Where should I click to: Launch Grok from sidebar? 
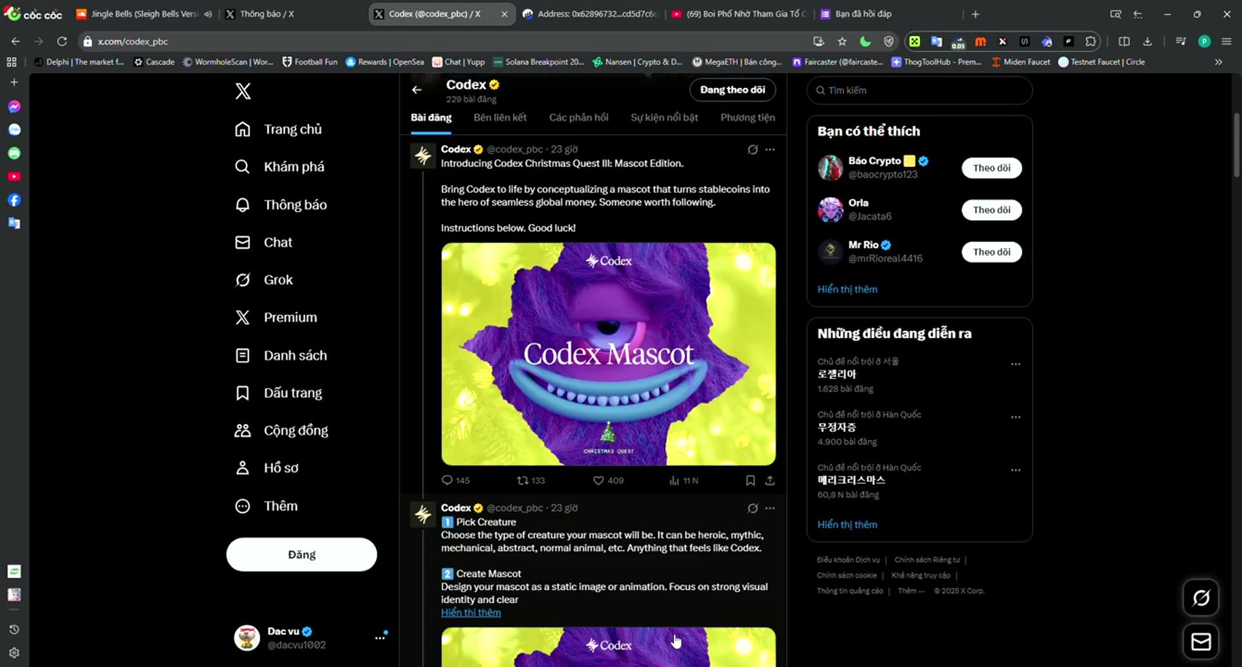(264, 280)
